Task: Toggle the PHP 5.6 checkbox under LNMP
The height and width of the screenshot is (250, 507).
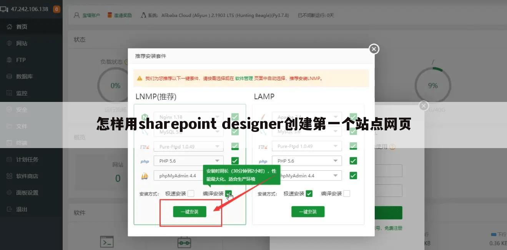Action: [x=235, y=161]
